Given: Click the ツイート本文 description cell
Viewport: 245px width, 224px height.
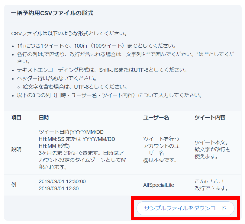Looking at the screenshot, I should [211, 142].
